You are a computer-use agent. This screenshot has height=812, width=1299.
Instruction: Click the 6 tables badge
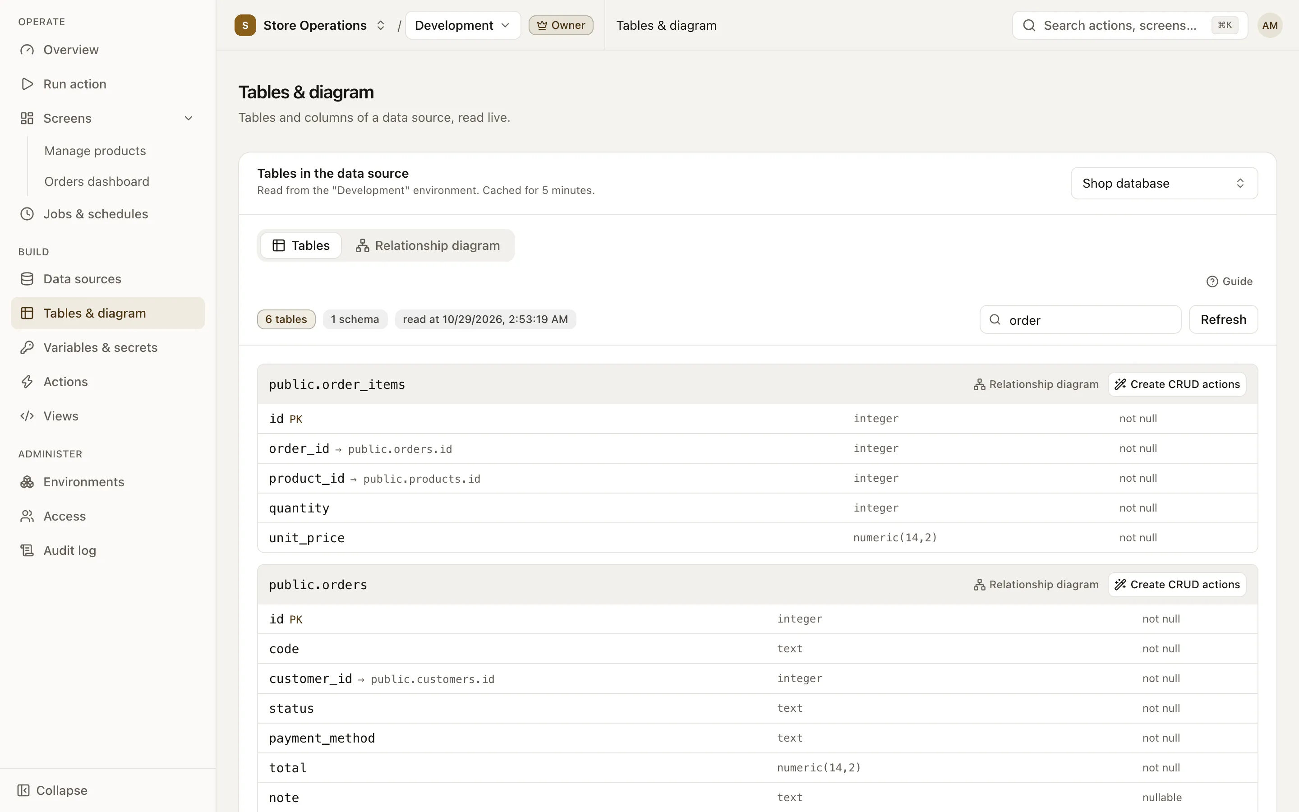click(x=286, y=319)
